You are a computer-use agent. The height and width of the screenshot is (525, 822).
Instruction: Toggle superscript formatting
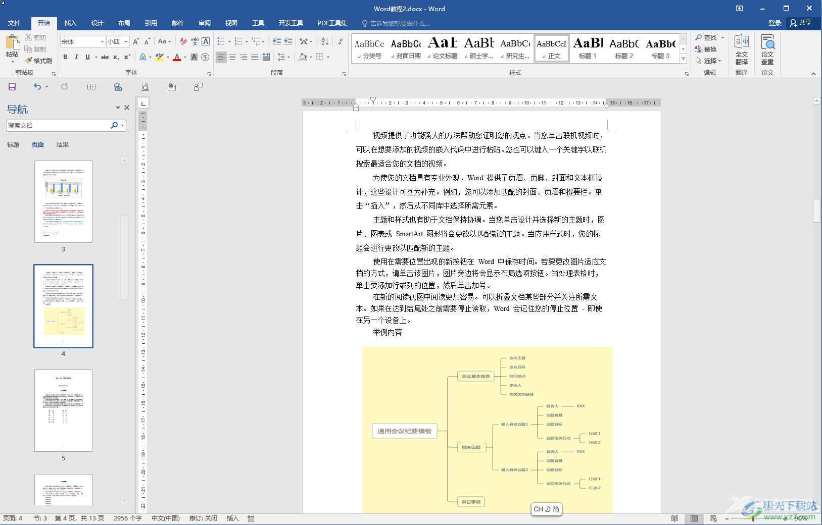[127, 57]
